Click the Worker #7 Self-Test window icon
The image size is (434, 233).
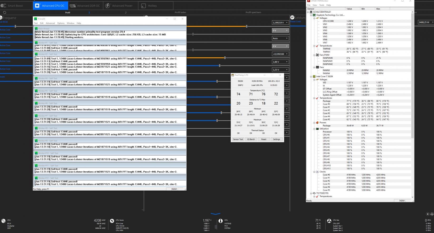click(36, 116)
